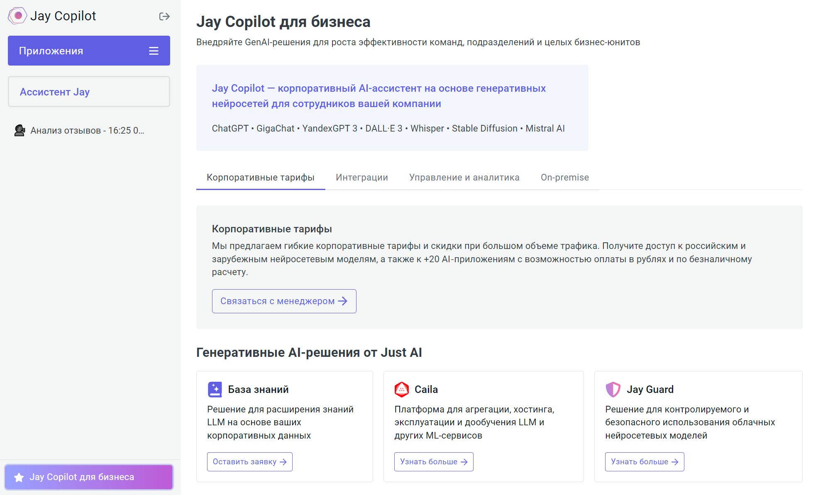Screen dimensions: 818x495
Task: Click the logout arrow icon
Action: 164,16
